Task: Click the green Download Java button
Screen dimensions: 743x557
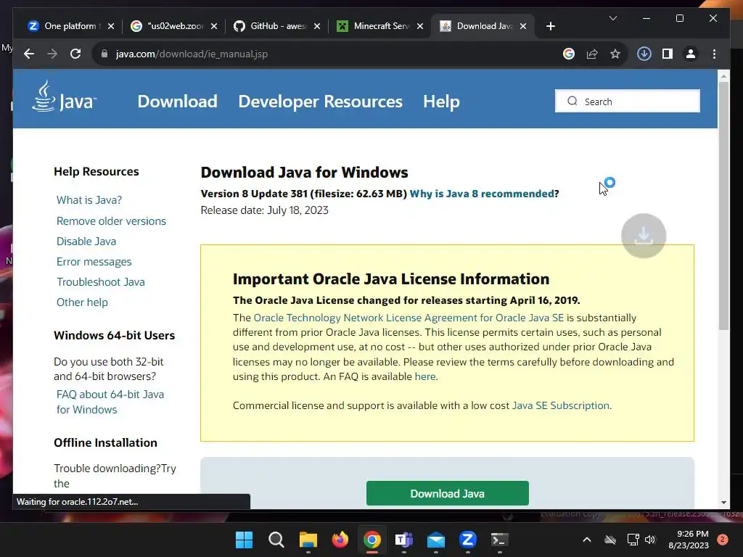Action: point(447,493)
